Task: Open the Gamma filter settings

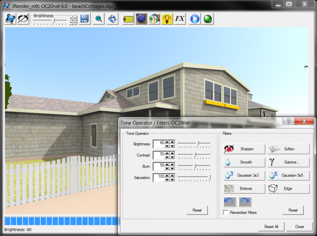Action: point(288,162)
